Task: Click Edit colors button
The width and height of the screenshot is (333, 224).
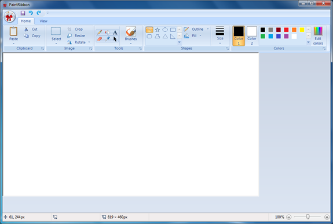Action: pyautogui.click(x=318, y=36)
